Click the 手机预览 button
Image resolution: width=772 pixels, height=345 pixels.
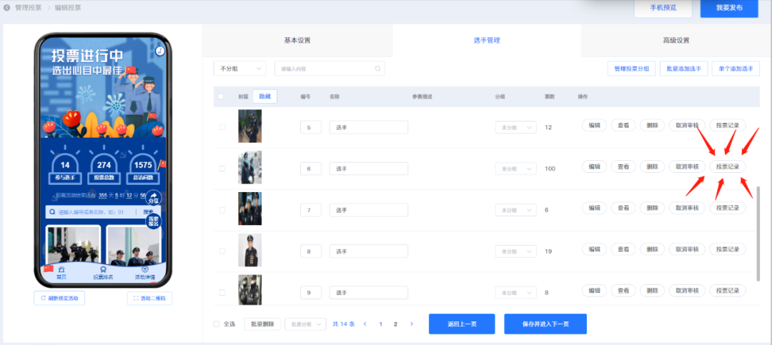click(x=663, y=8)
